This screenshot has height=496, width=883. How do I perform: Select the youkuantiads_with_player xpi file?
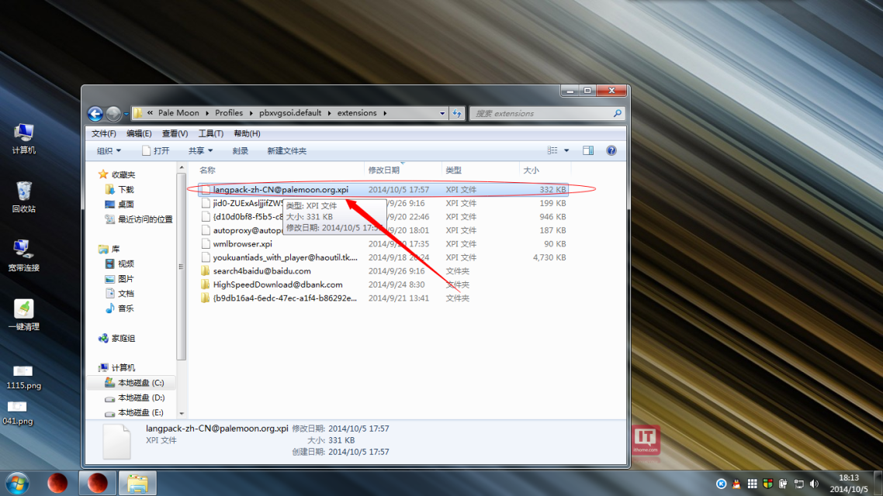383,257
